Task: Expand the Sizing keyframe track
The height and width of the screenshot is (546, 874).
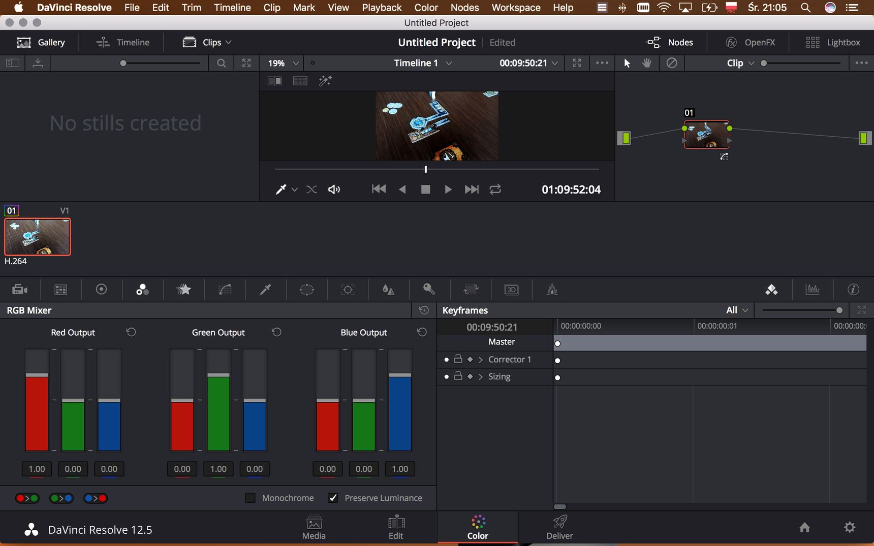Action: coord(481,377)
